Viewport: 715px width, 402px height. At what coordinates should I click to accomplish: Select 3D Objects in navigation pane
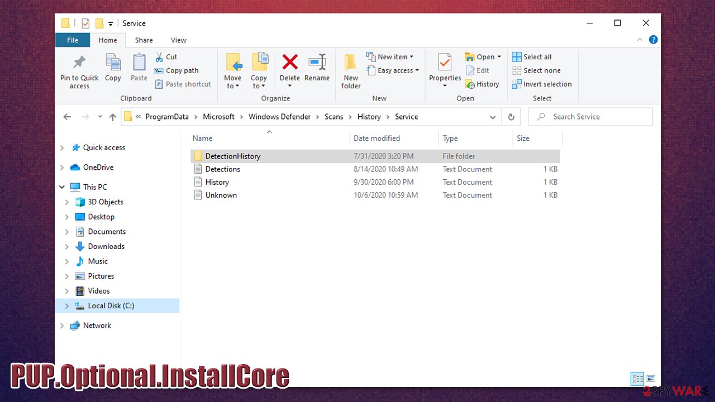[x=106, y=202]
